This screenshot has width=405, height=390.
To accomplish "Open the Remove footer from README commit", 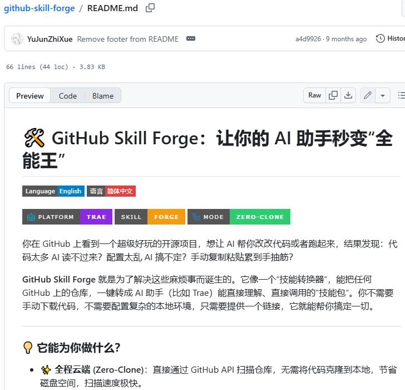I will (x=127, y=39).
